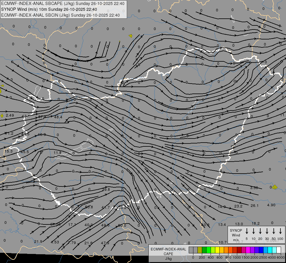
Task: Click the 35.2 value on the map
Action: pyautogui.click(x=122, y=207)
